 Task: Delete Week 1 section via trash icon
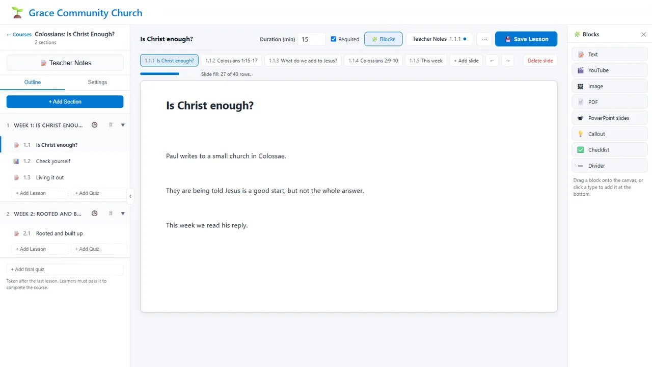pyautogui.click(x=111, y=125)
